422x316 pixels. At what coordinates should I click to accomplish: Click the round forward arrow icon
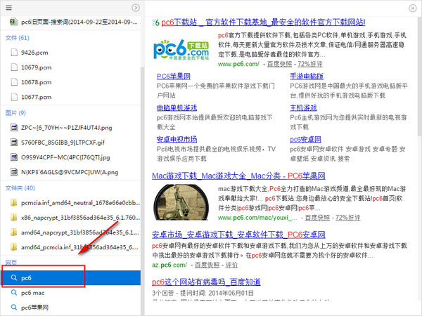(x=136, y=8)
